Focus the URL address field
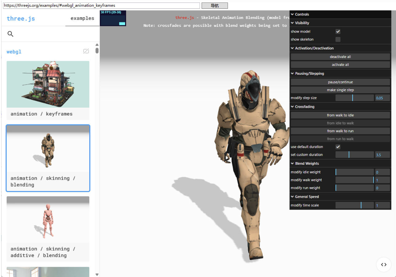 click(101, 6)
